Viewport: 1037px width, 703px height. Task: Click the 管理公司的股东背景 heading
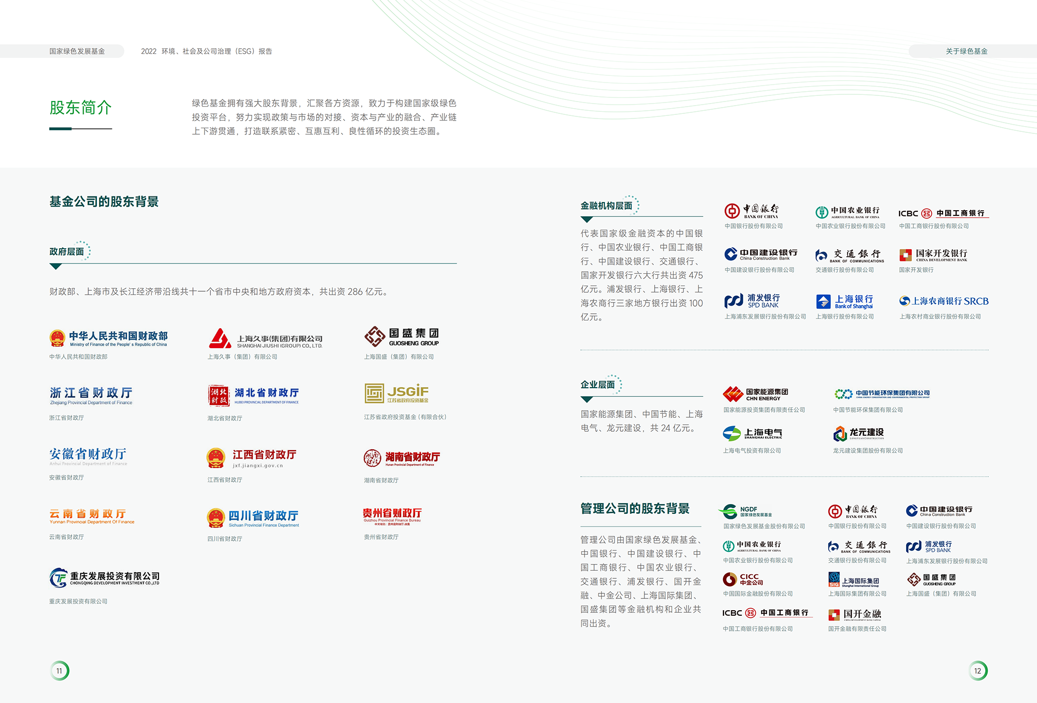click(635, 509)
